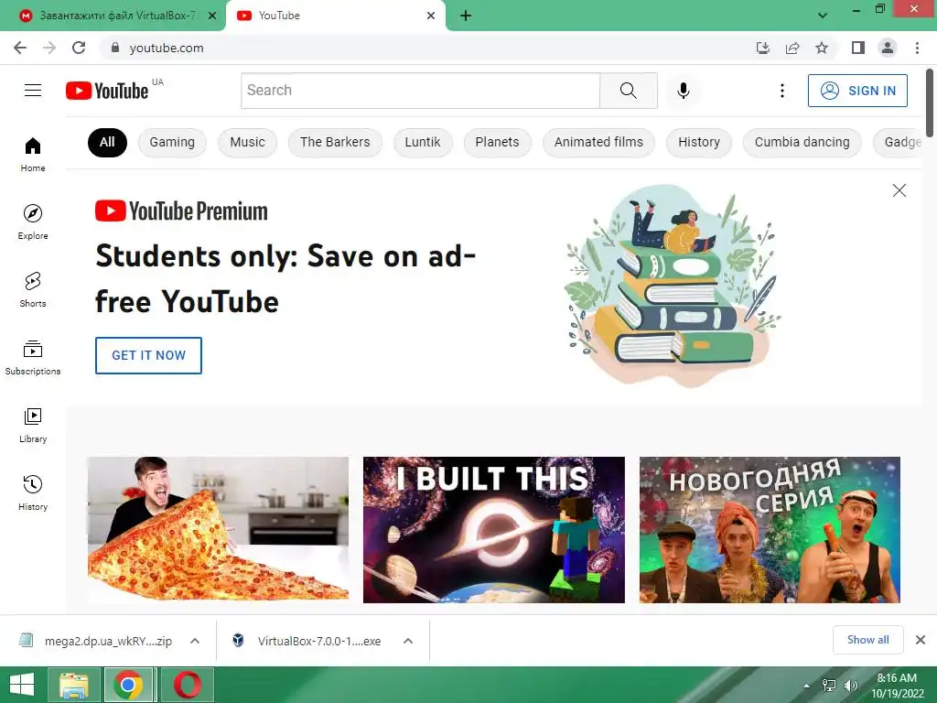Click the page vertical scrollbar

pyautogui.click(x=930, y=103)
